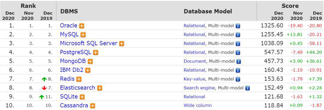Open the SQLite link
This screenshot has height=110, width=324.
tap(69, 97)
